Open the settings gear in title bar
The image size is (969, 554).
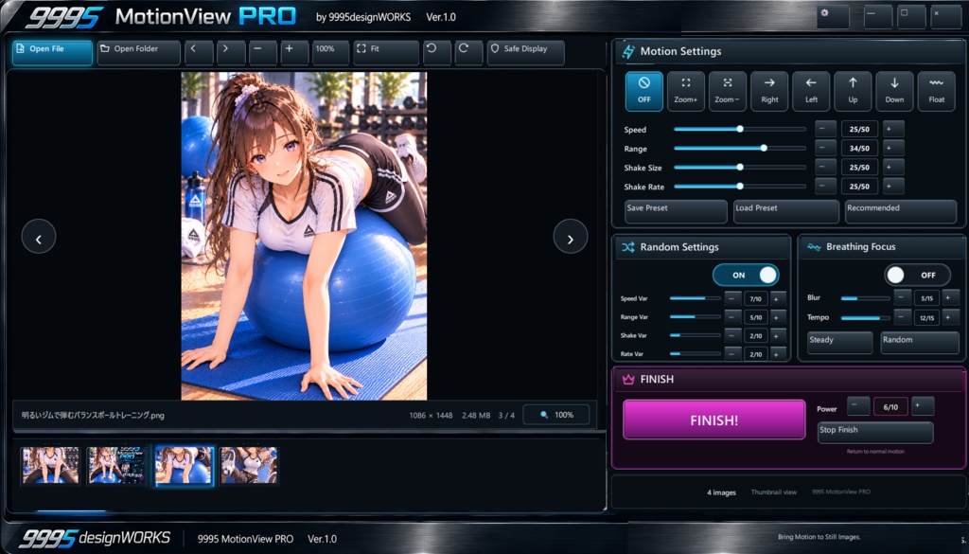833,17
